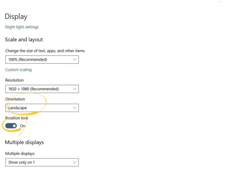The width and height of the screenshot is (225, 170).
Task: Click the 'Rotation lock' label text
Action: pyautogui.click(x=17, y=118)
